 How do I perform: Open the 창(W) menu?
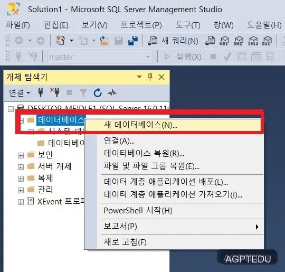(x=223, y=25)
